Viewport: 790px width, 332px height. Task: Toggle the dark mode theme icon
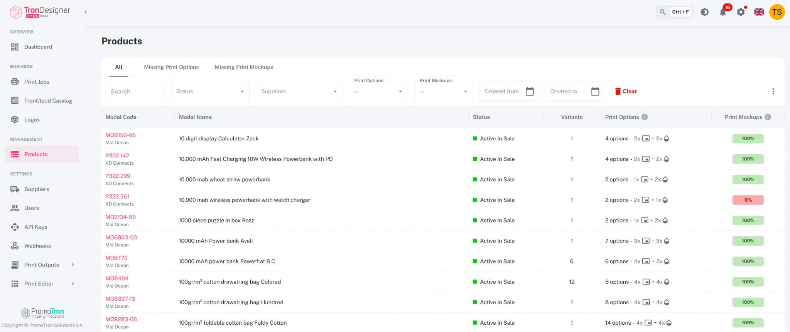click(x=704, y=12)
